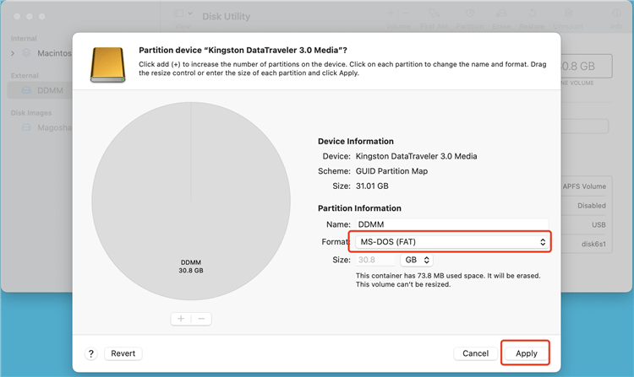Click the partition Name field containing DDMM
This screenshot has width=634, height=377.
pyautogui.click(x=450, y=224)
